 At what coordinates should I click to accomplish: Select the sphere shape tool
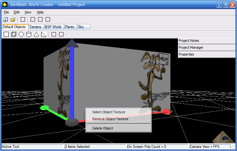coord(21,34)
